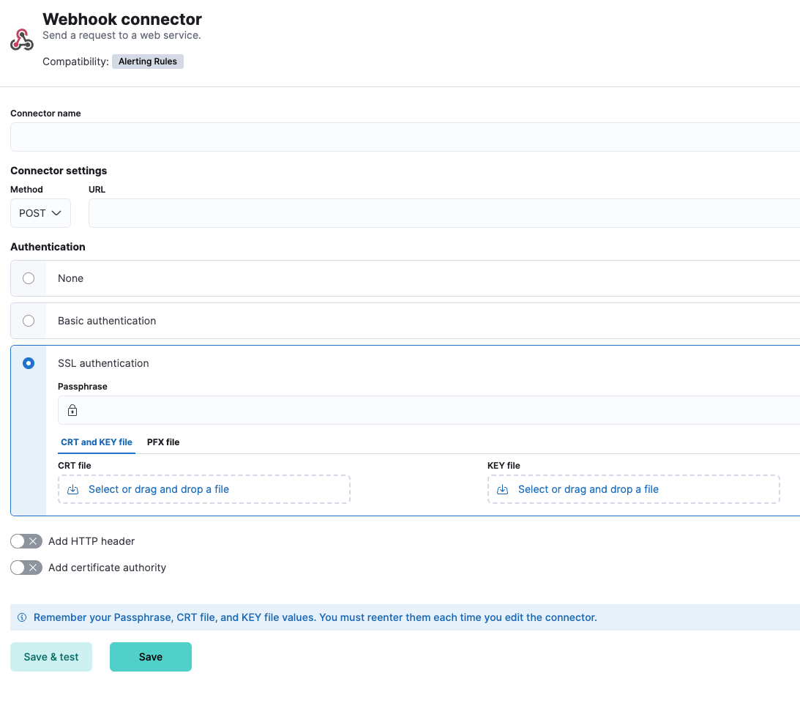Click the Alerting Rules compatibility badge

[147, 62]
